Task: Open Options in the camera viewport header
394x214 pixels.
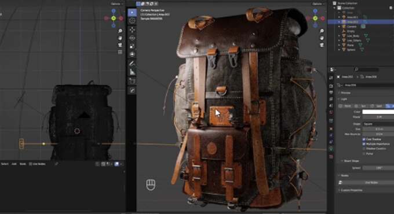Action: [x=318, y=4]
